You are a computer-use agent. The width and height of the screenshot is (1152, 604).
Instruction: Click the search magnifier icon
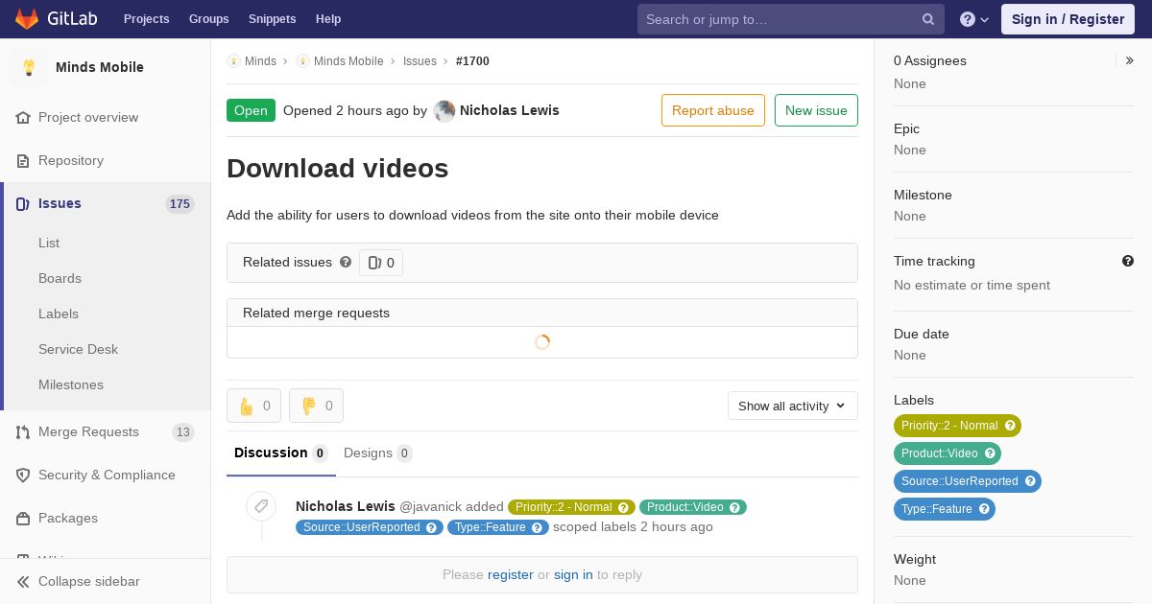click(x=928, y=19)
